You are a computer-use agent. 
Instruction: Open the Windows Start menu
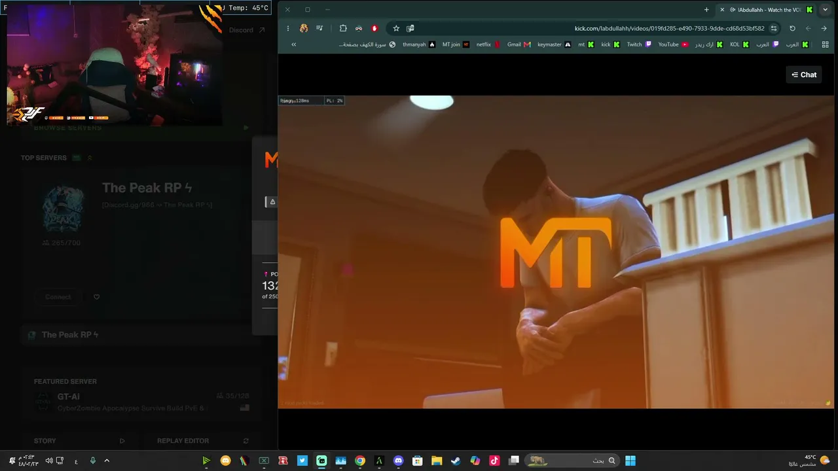pyautogui.click(x=630, y=461)
